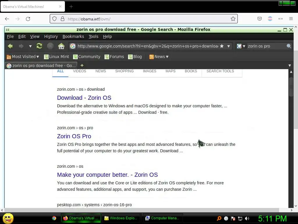Click the padlock site security icon

click(x=63, y=19)
